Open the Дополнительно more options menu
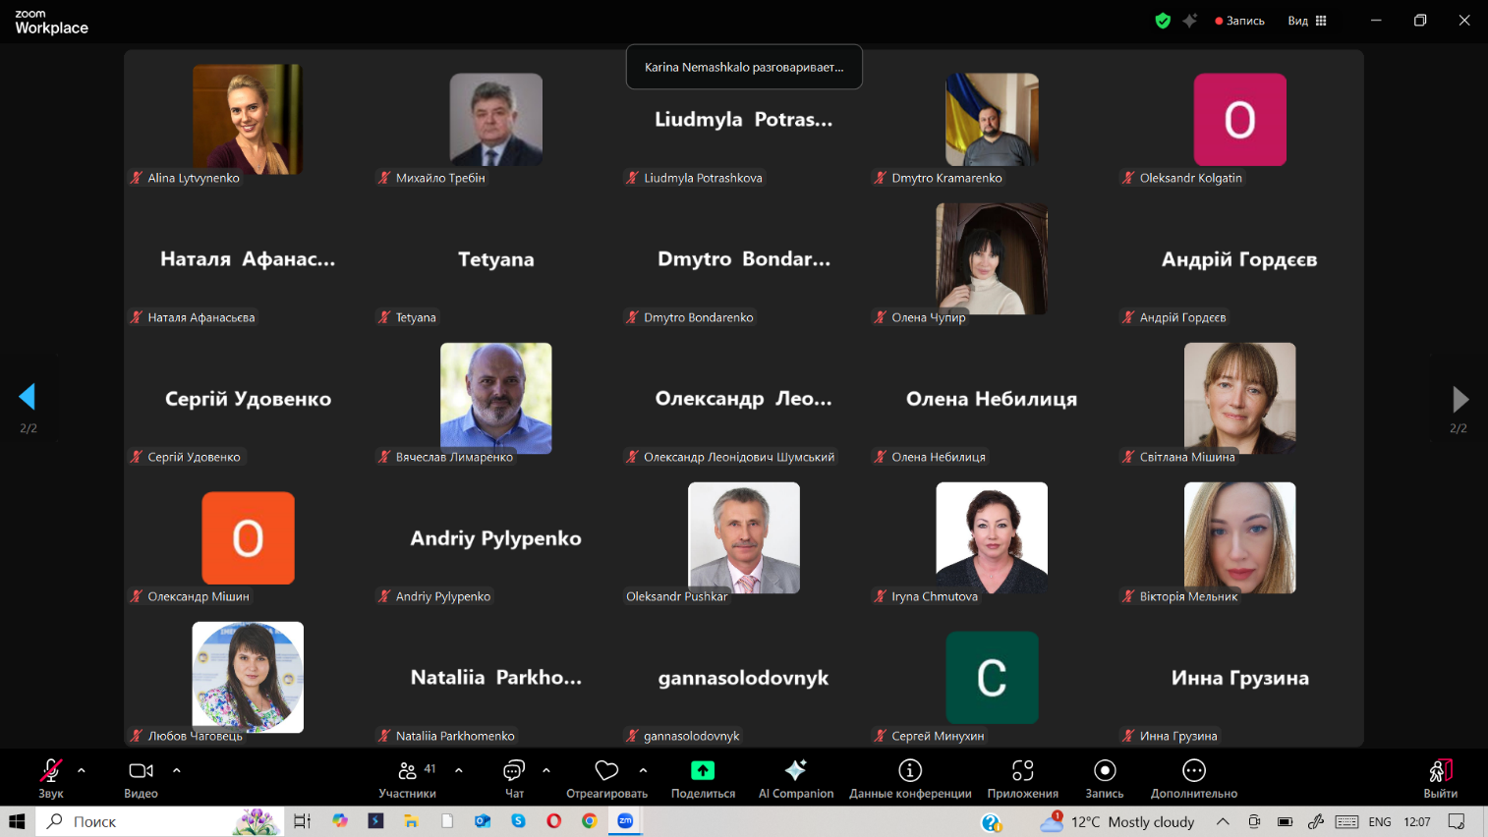 (x=1194, y=778)
